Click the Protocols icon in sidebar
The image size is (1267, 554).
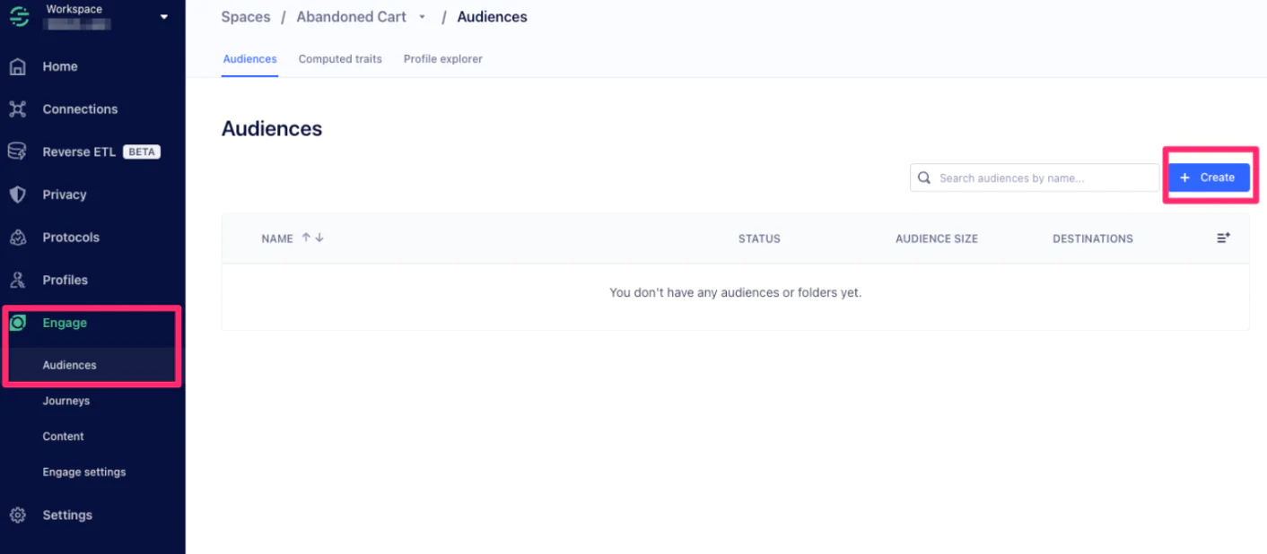point(17,238)
